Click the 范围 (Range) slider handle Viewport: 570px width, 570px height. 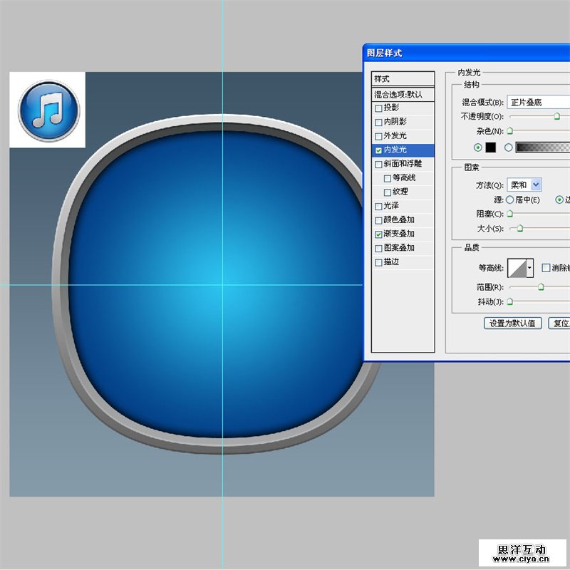click(x=541, y=287)
